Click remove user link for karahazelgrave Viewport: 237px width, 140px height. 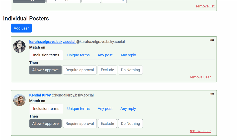coord(200,77)
